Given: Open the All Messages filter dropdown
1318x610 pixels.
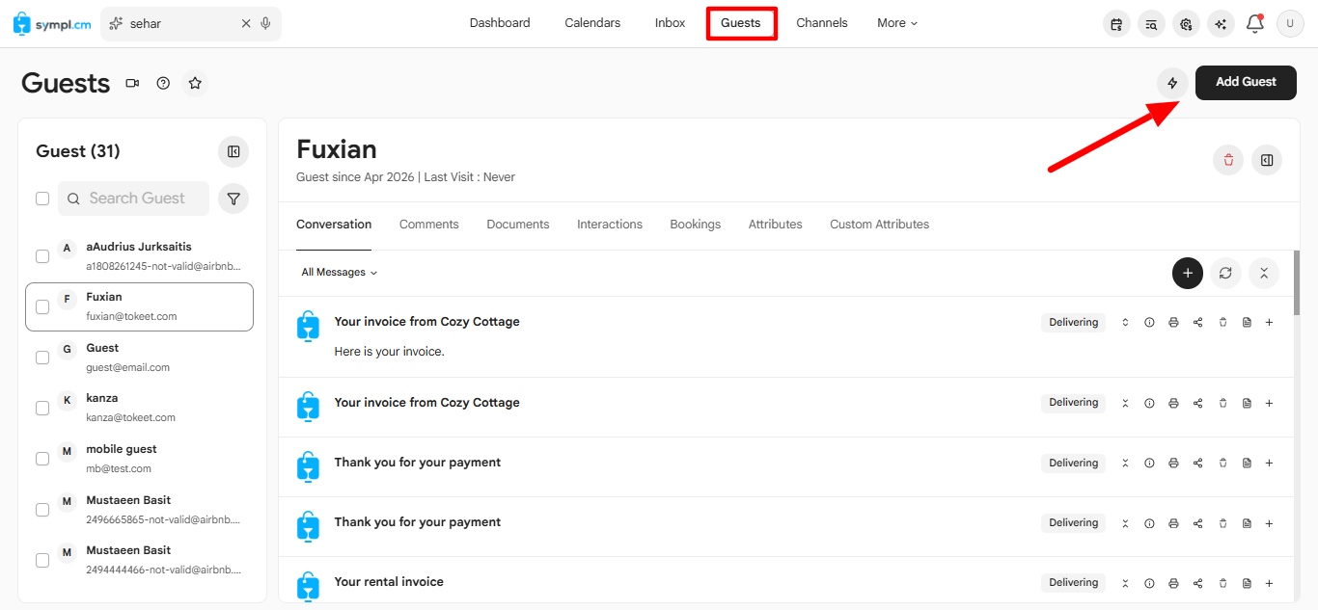Looking at the screenshot, I should tap(339, 273).
